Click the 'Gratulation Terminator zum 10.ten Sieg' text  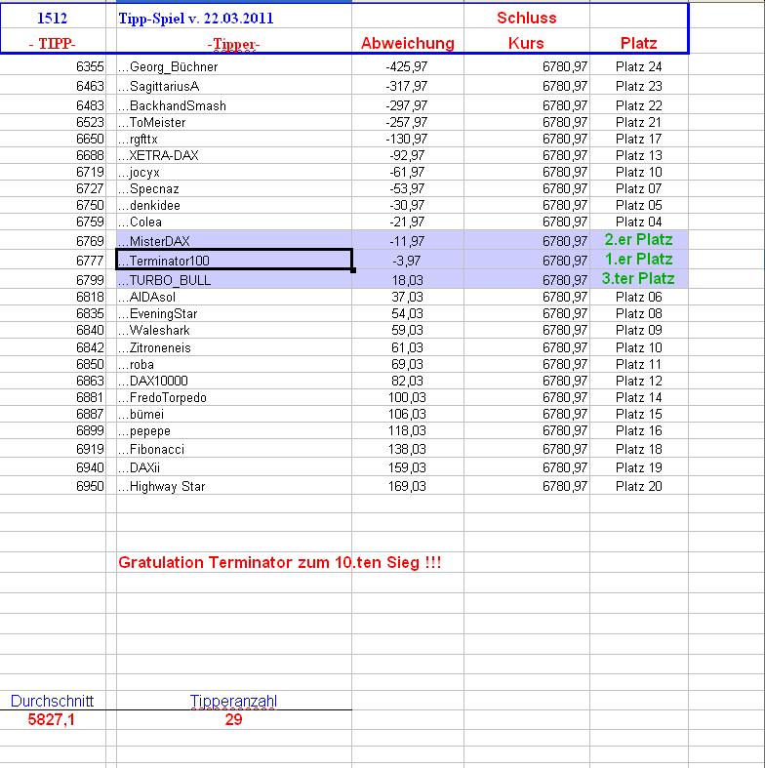(x=280, y=562)
